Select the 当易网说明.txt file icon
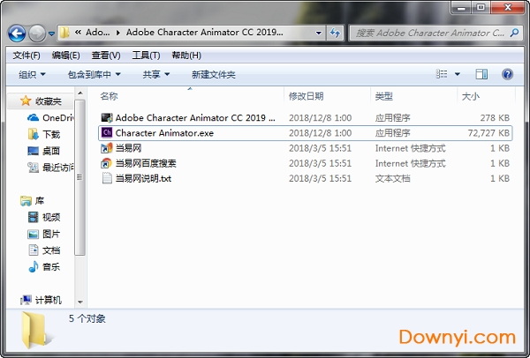This screenshot has height=358, width=530. coord(107,178)
